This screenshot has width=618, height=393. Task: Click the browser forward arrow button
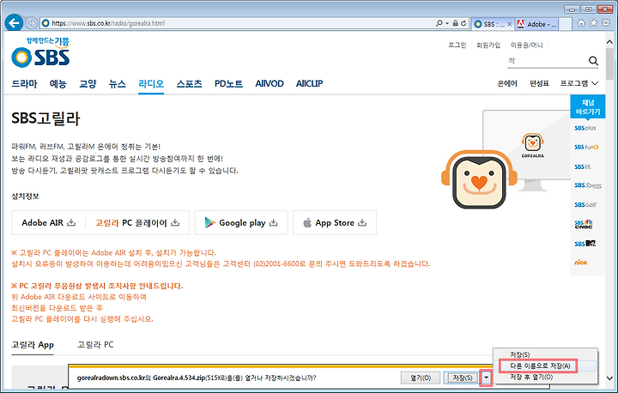click(32, 23)
